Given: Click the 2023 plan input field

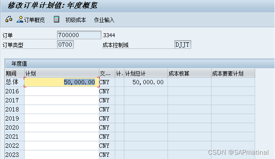Looking at the screenshot, I should click(x=62, y=155).
